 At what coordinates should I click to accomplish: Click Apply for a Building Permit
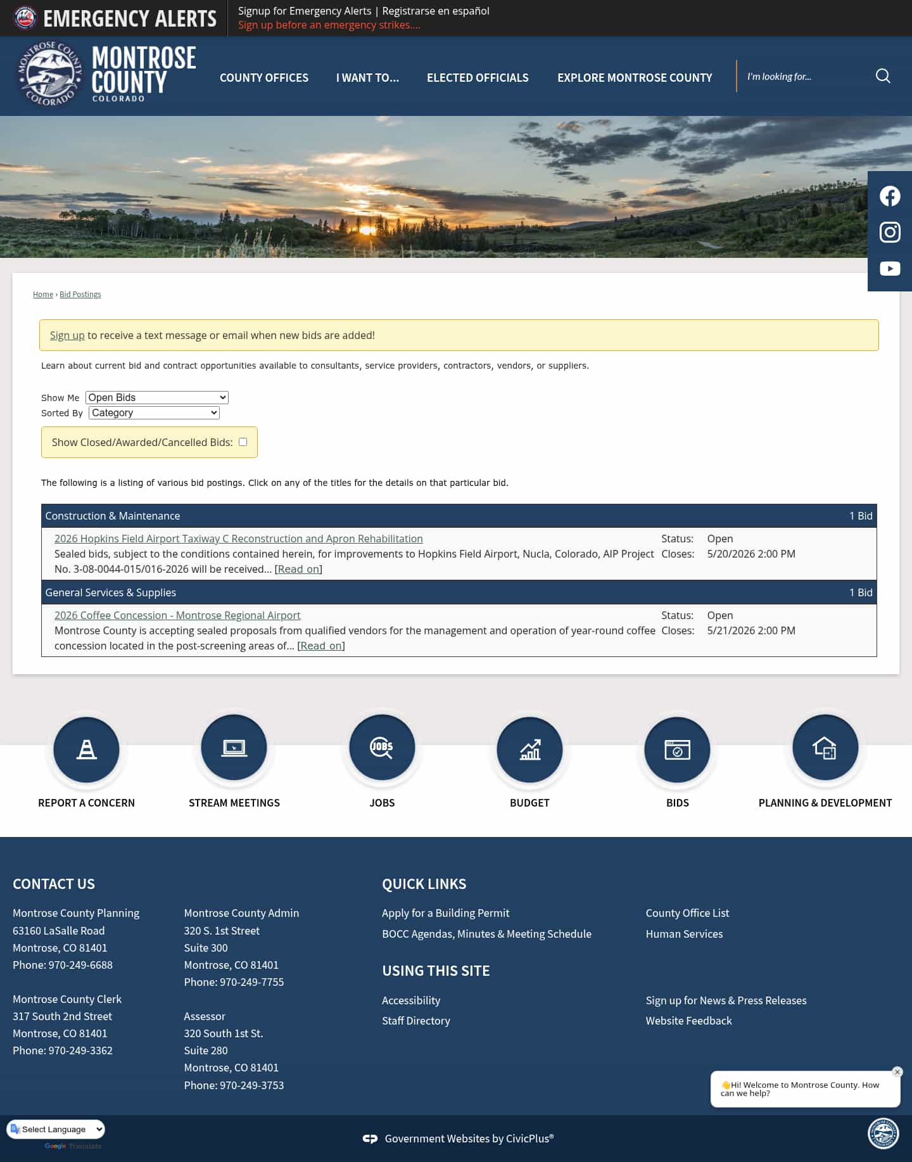tap(445, 913)
